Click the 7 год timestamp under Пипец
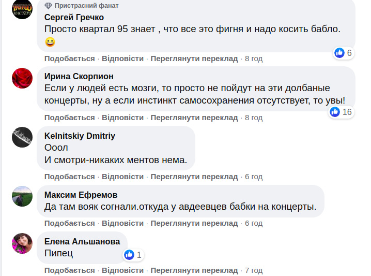The width and height of the screenshot is (371, 276). pos(254,270)
